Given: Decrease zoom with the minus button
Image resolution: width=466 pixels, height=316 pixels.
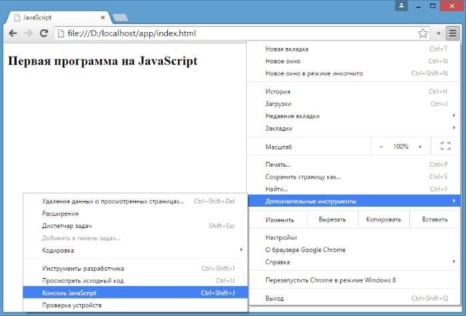Looking at the screenshot, I should [381, 147].
